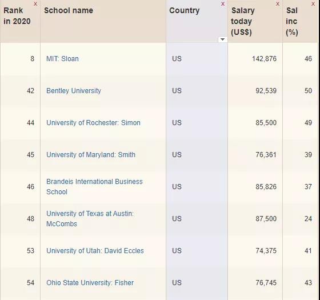
Task: Open University of Maryland: Smith link
Action: click(91, 155)
